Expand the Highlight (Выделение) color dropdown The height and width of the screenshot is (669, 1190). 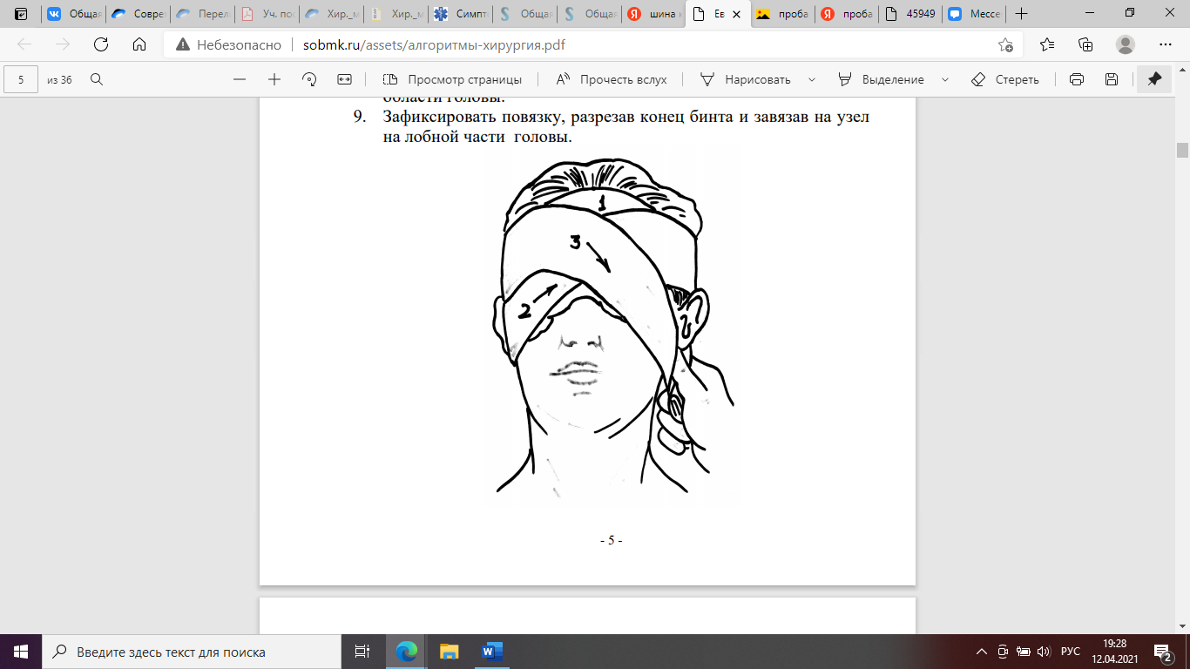click(945, 79)
